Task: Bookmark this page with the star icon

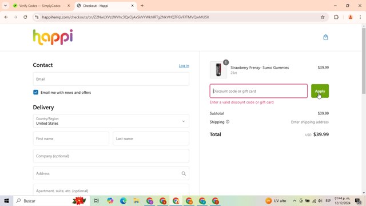Action: pos(323,17)
